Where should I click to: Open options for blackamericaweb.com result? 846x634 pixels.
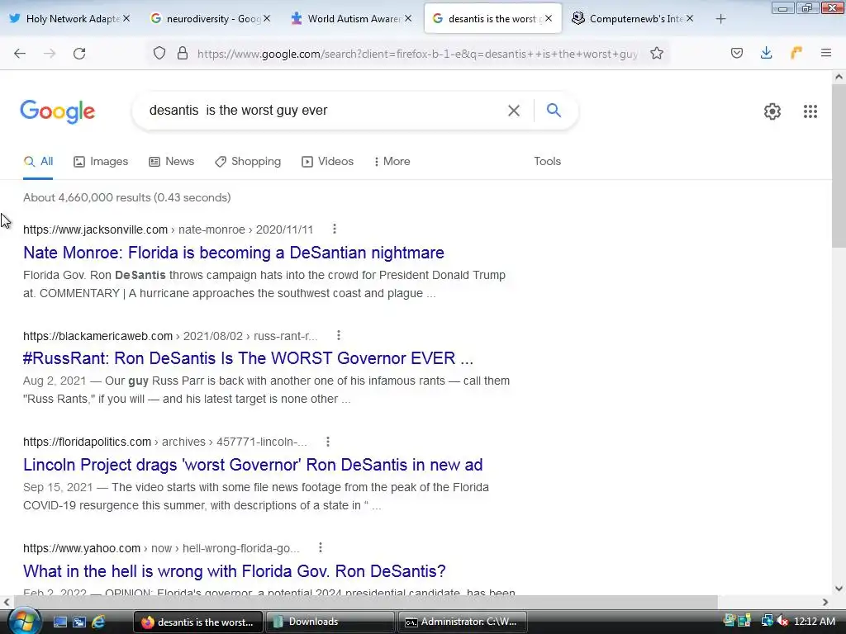[339, 335]
